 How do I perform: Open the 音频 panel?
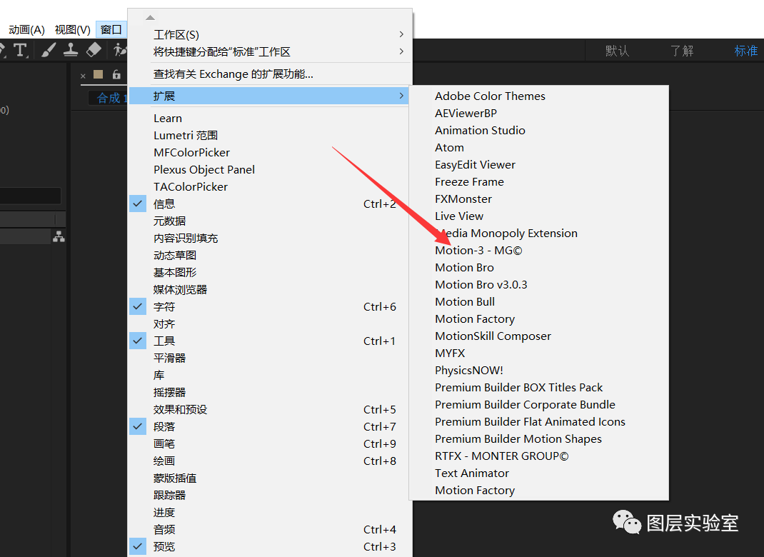268,529
